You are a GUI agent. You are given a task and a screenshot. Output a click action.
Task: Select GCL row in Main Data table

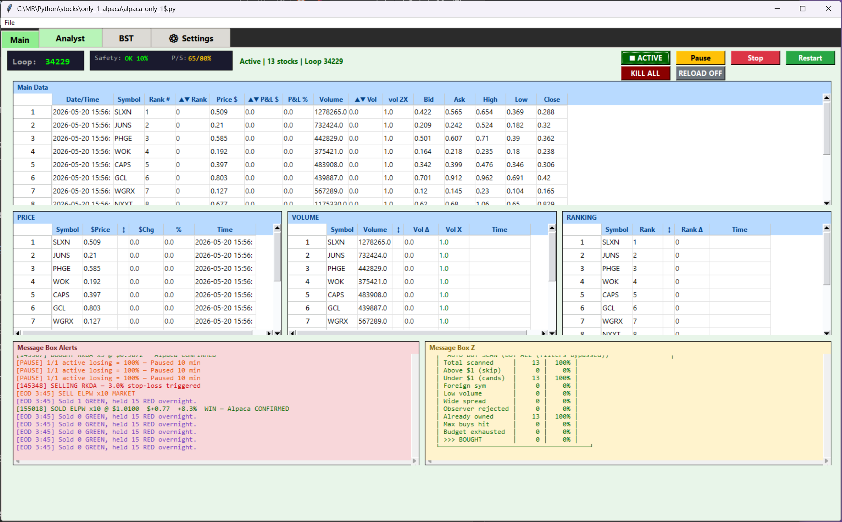290,178
